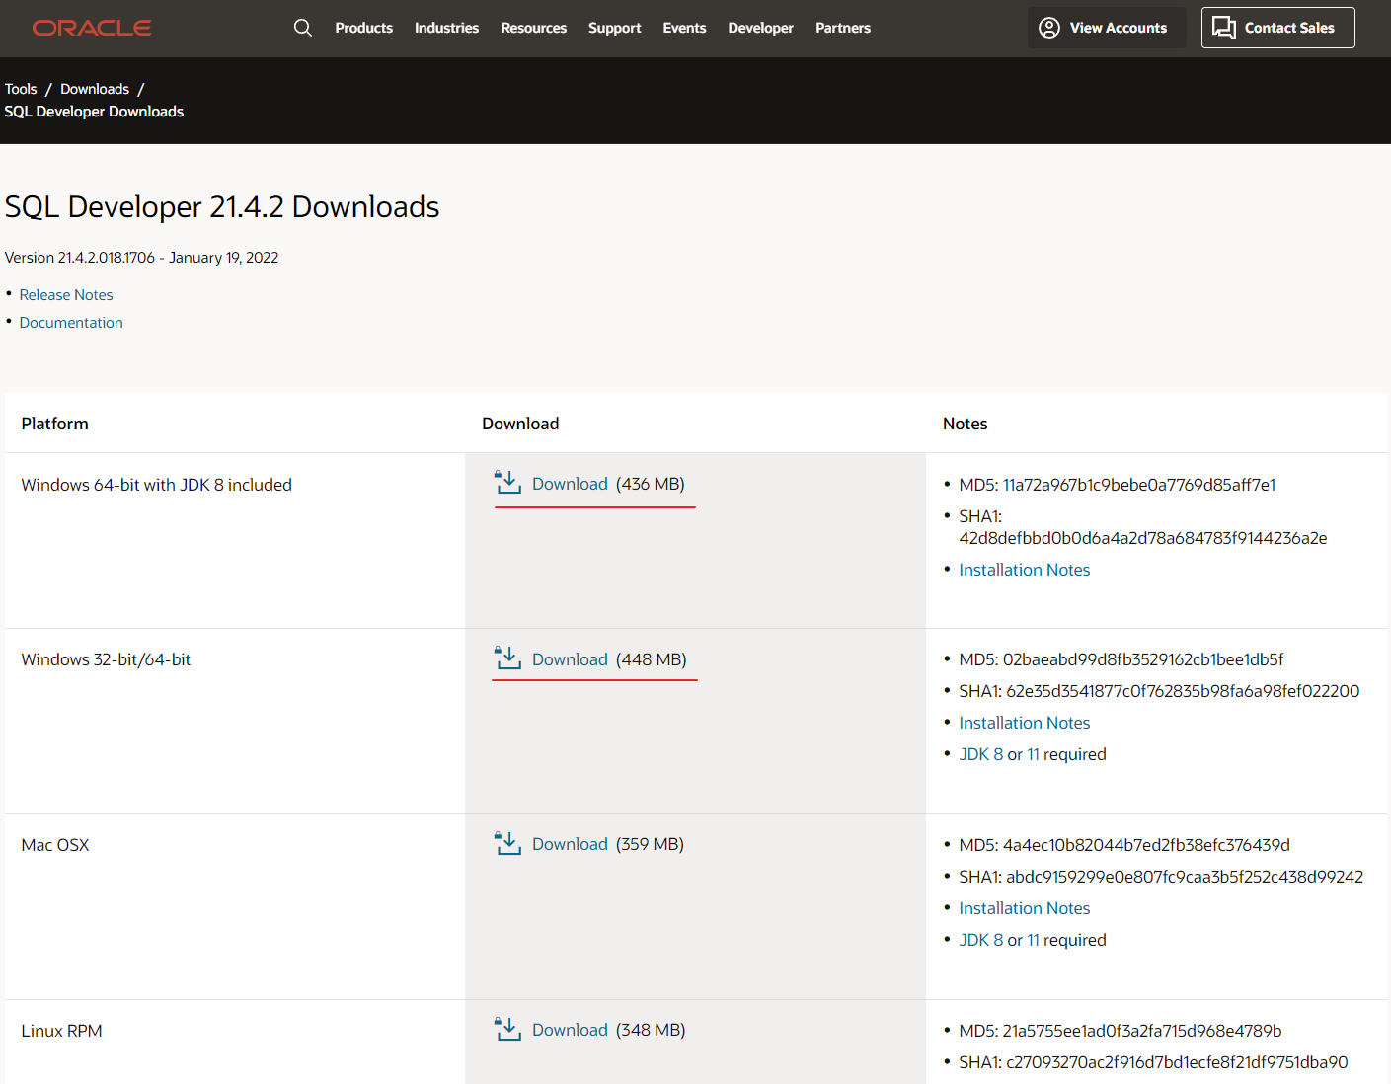The image size is (1391, 1084).
Task: Go to Tools breadcrumb
Action: pyautogui.click(x=21, y=89)
